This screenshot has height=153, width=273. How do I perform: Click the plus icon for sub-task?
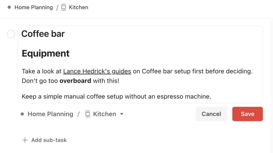tap(25, 140)
